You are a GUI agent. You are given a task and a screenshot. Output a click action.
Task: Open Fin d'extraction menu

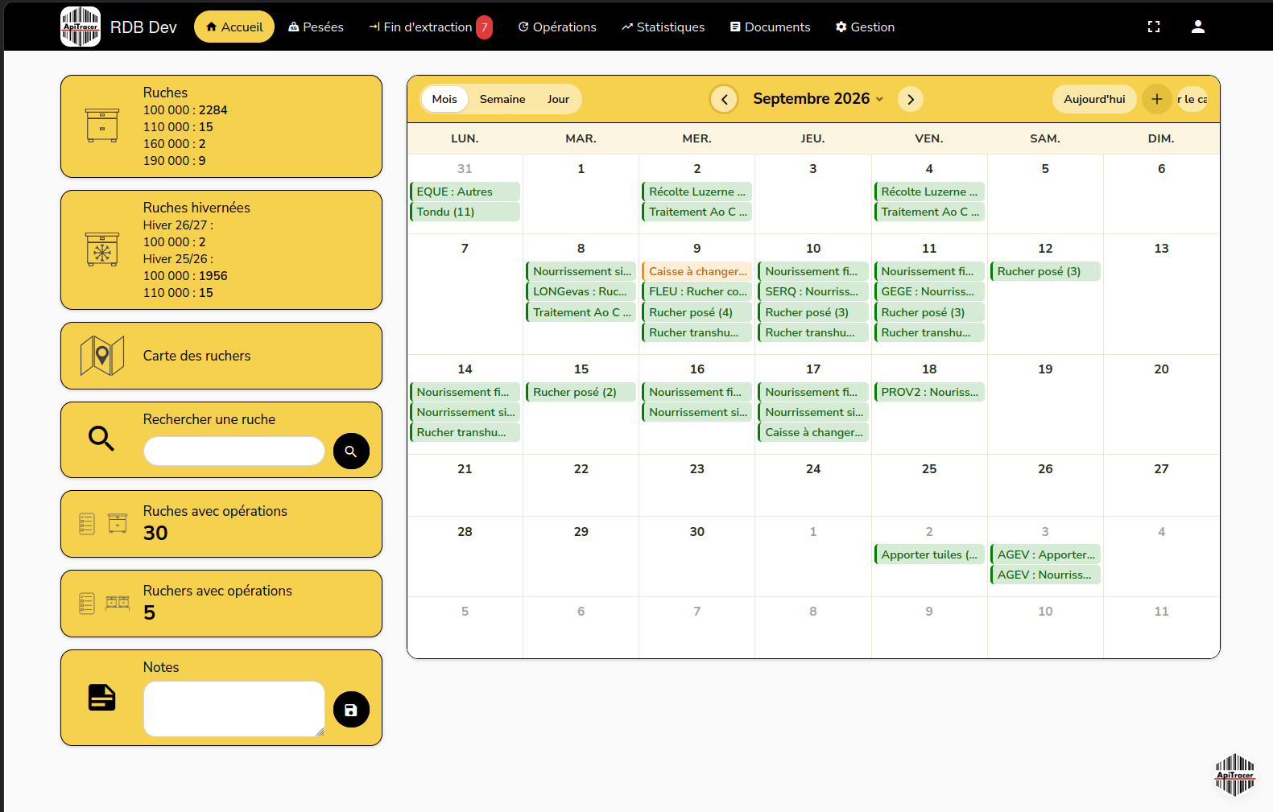(x=431, y=27)
